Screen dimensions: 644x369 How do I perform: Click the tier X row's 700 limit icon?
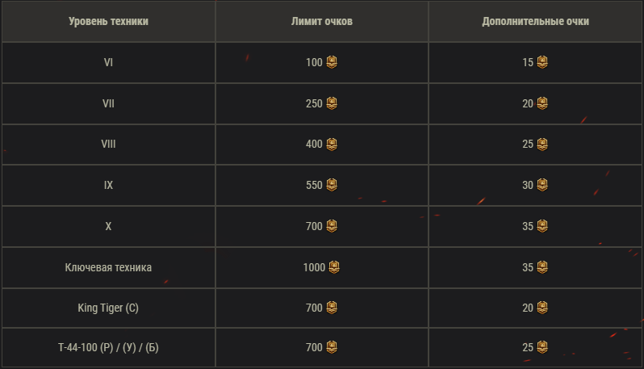click(332, 226)
